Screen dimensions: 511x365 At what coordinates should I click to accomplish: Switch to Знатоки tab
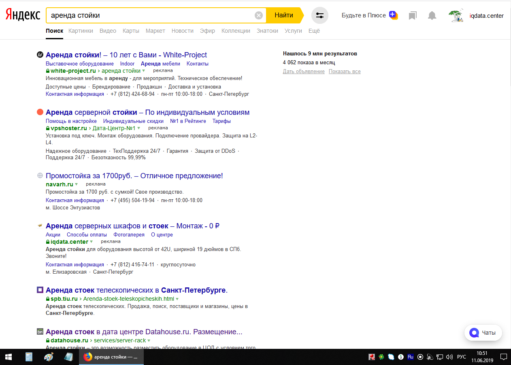[x=267, y=31]
